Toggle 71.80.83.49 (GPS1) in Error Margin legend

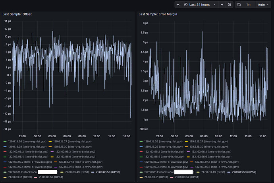211,172
